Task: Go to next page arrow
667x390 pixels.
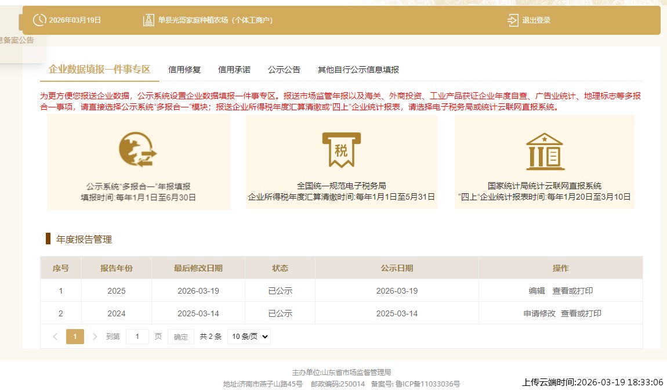Action: [x=95, y=337]
